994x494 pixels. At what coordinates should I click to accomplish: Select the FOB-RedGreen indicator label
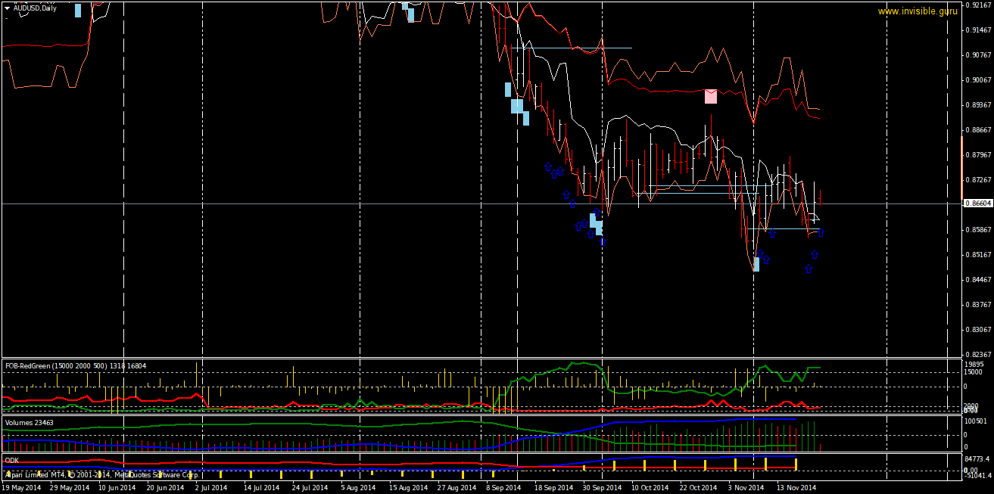click(76, 365)
